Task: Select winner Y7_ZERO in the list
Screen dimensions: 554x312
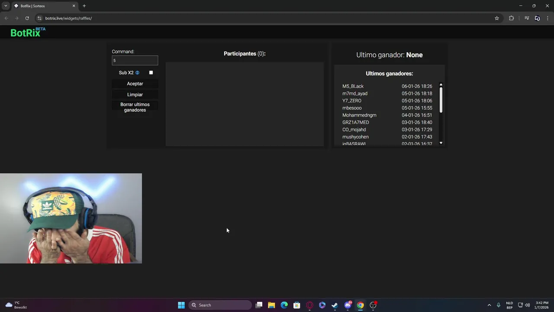Action: click(x=352, y=101)
